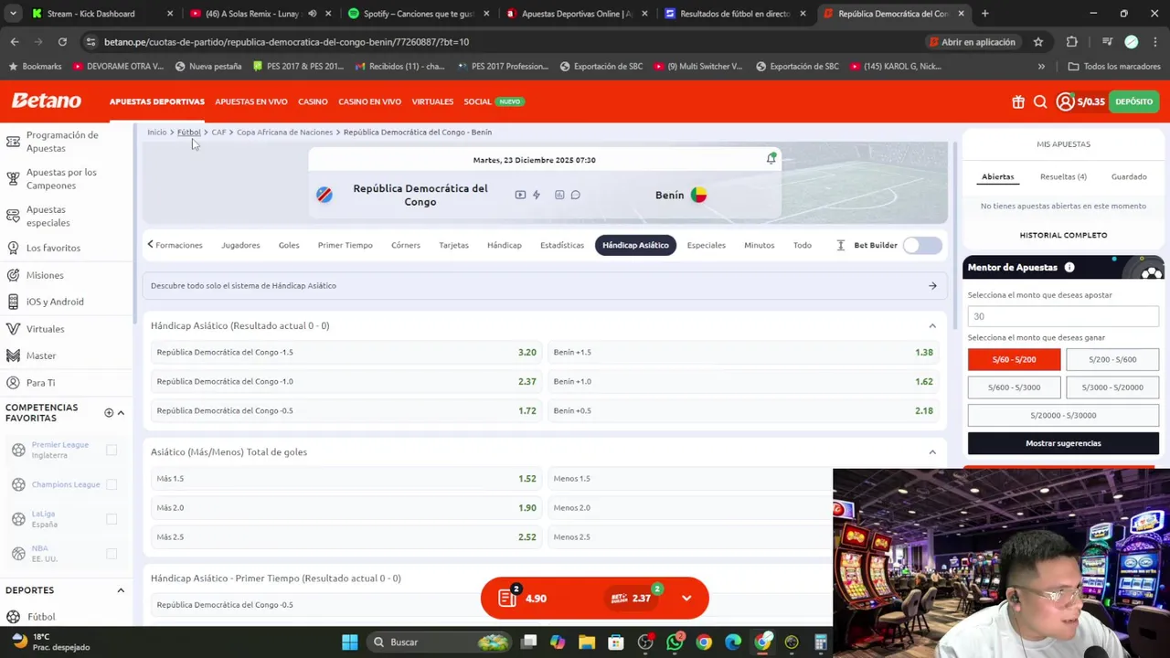Open Calculator from taskbar
The image size is (1170, 658).
click(821, 642)
